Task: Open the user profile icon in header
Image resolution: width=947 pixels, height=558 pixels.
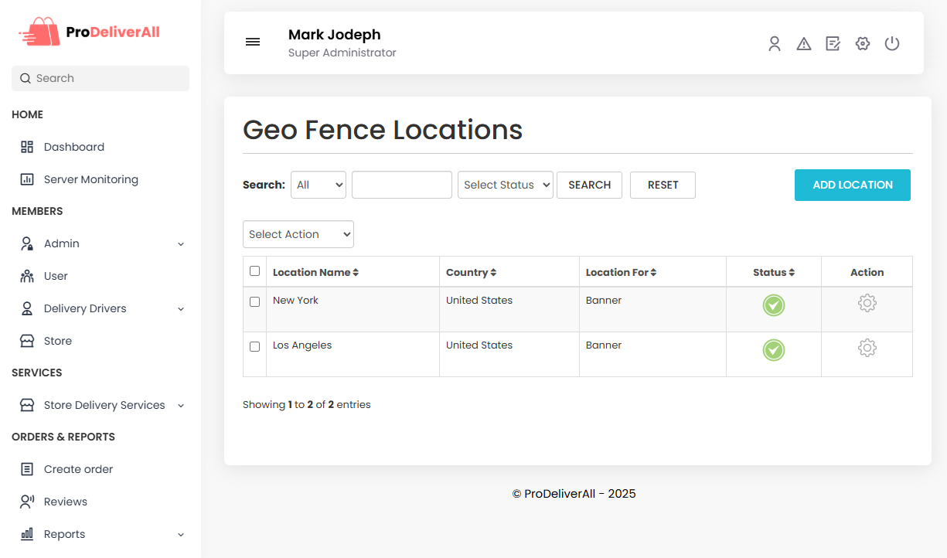Action: tap(775, 43)
